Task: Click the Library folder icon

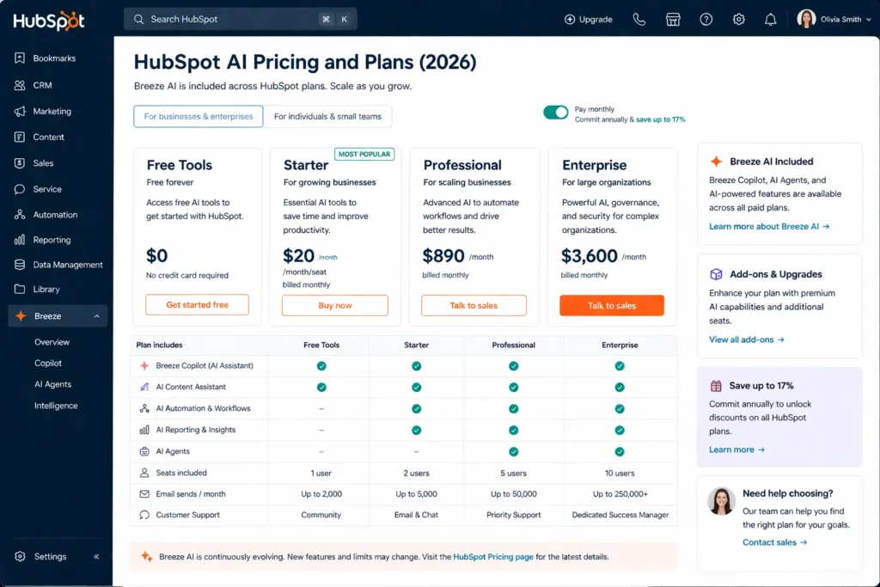Action: (x=20, y=289)
